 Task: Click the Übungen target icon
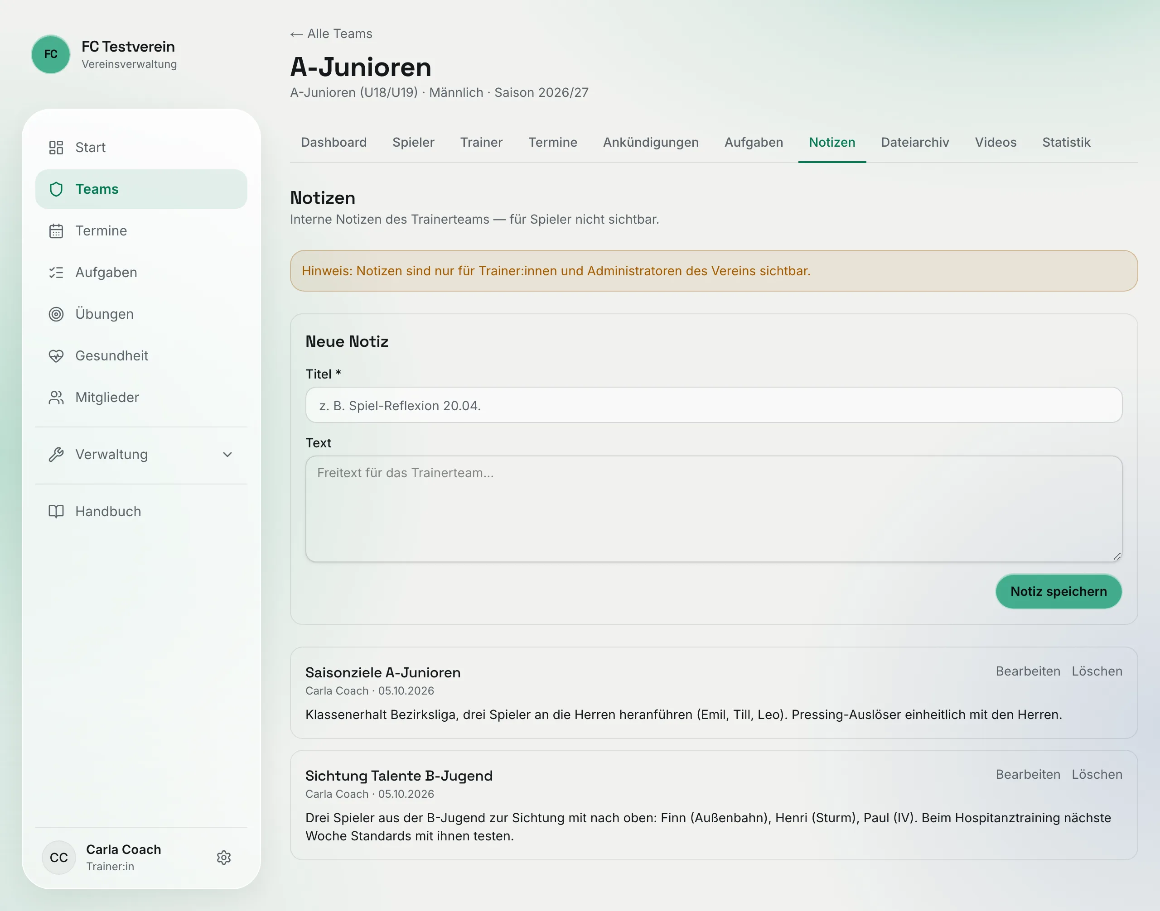(x=56, y=314)
